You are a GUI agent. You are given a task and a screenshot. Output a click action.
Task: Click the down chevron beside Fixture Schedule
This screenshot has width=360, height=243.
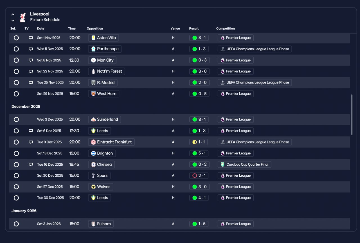click(13, 20)
